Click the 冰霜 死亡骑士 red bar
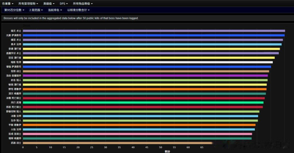Screen dimensions: 294x153 tap(144, 98)
